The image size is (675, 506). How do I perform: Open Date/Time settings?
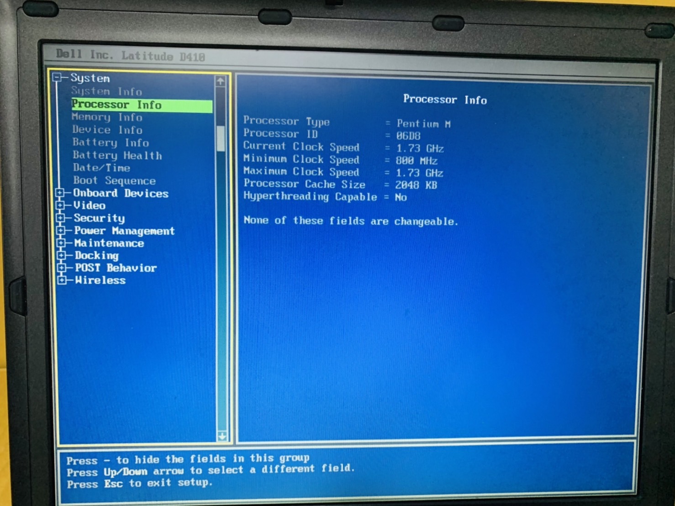[x=101, y=168]
